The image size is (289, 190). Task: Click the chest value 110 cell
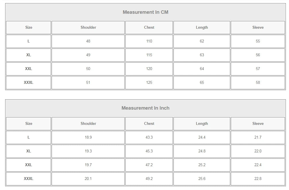click(149, 41)
